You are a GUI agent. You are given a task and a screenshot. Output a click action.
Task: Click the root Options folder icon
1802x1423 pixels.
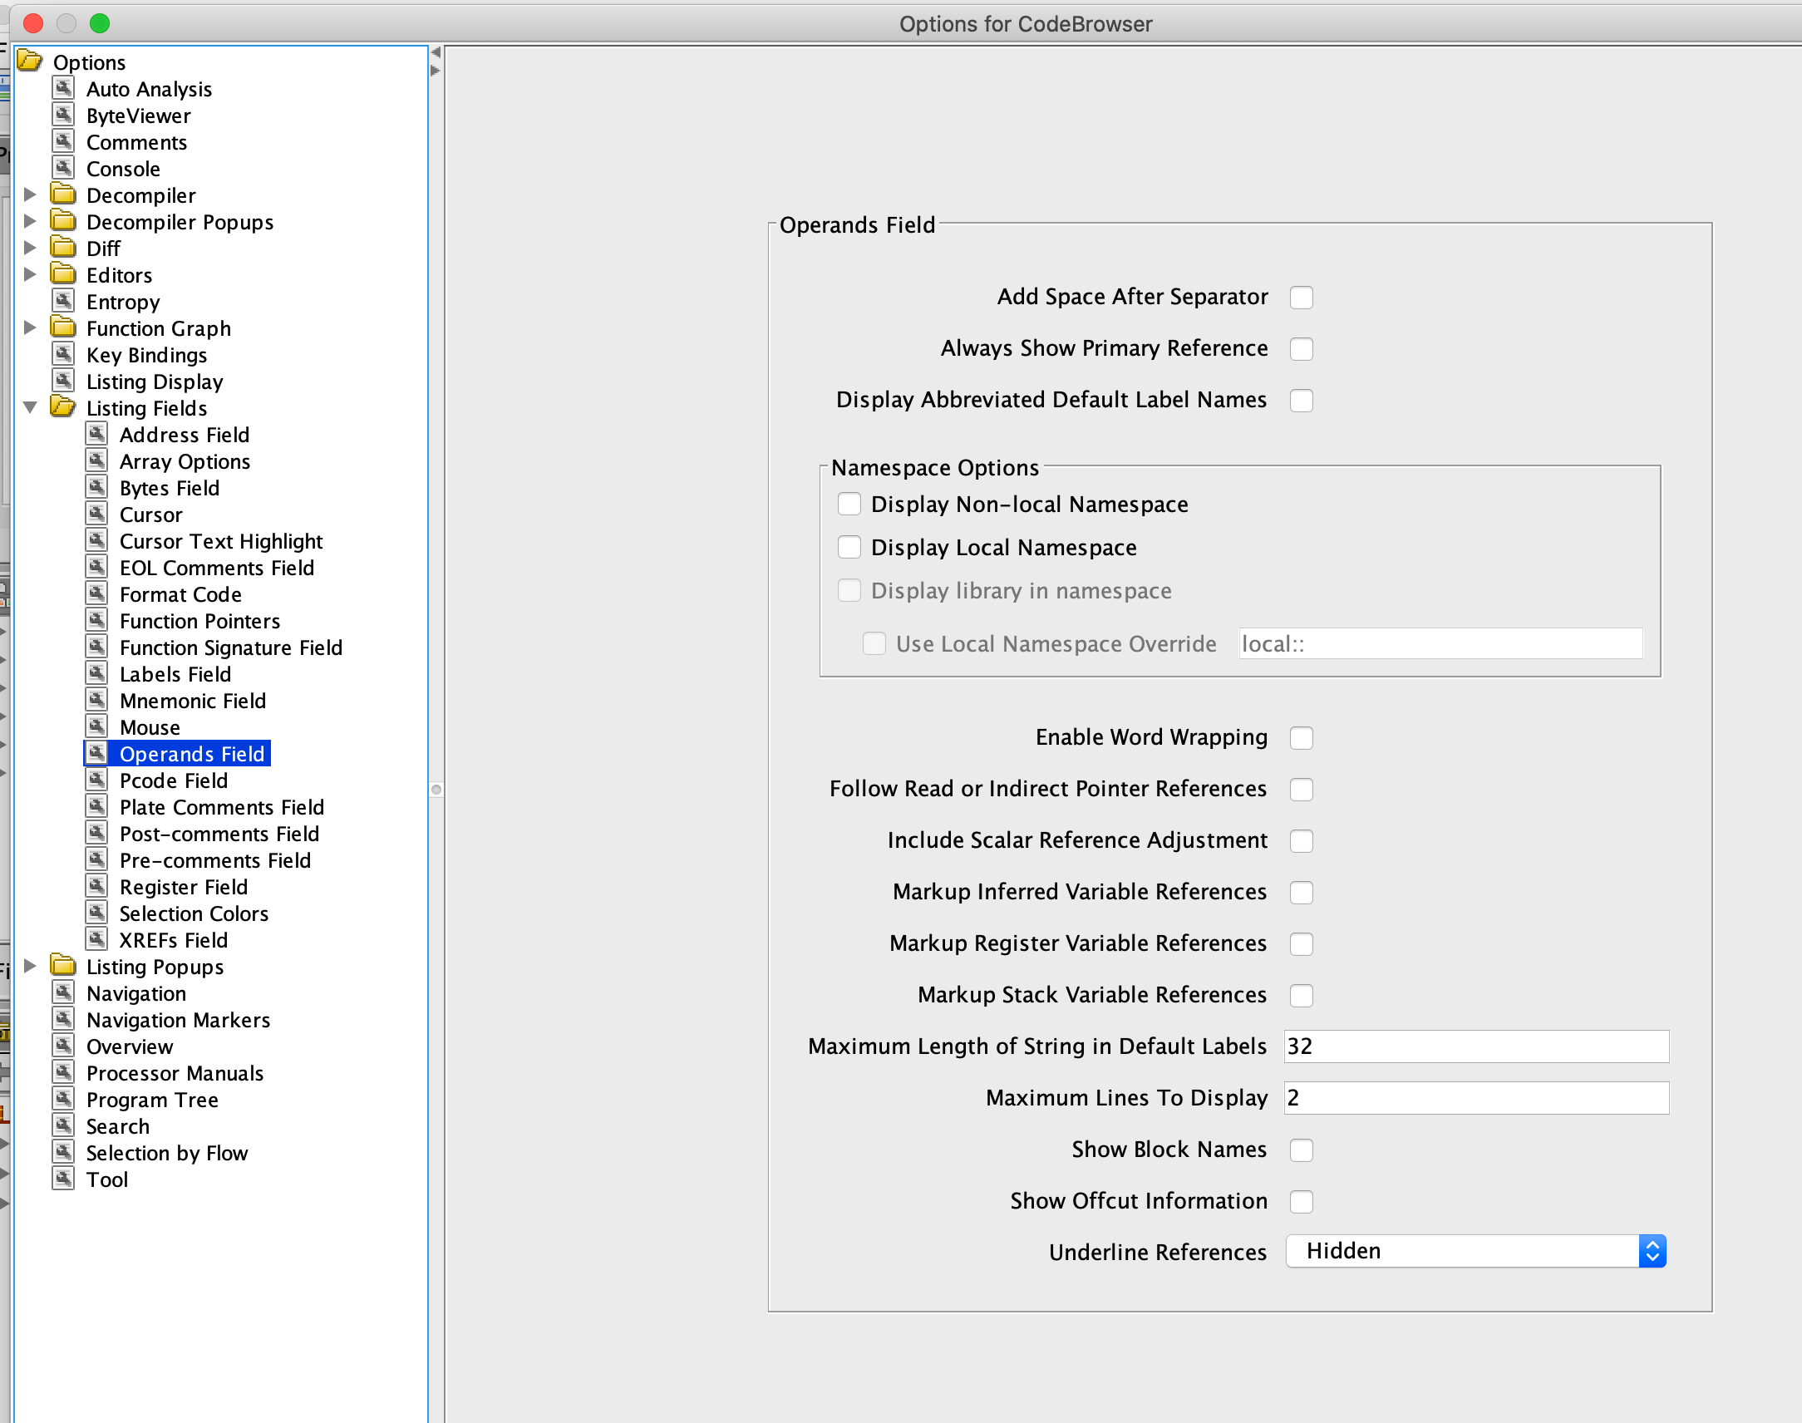coord(30,62)
